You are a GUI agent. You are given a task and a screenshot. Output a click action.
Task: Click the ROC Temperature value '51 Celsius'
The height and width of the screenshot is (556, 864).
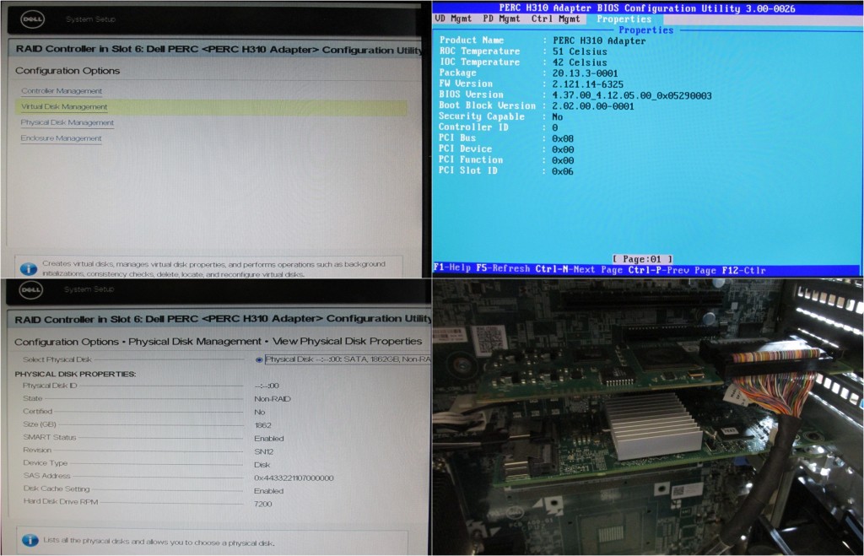click(580, 51)
